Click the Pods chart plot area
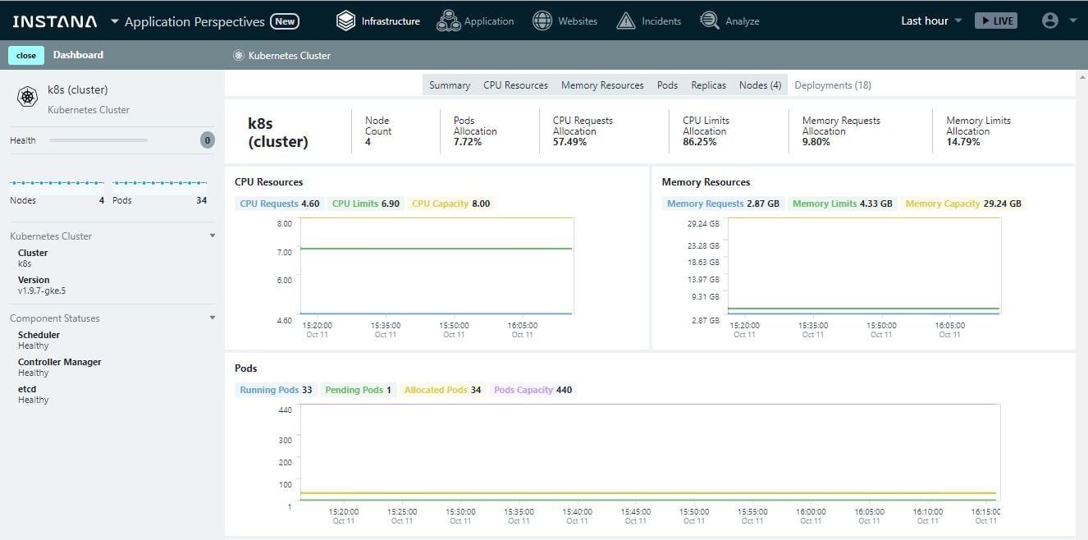This screenshot has height=540, width=1088. click(x=650, y=452)
